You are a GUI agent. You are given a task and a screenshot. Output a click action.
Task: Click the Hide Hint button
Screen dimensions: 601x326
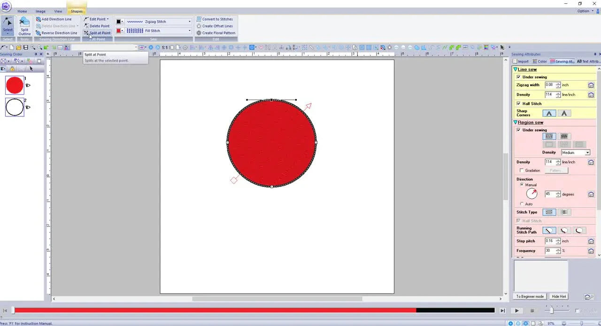coord(559,296)
